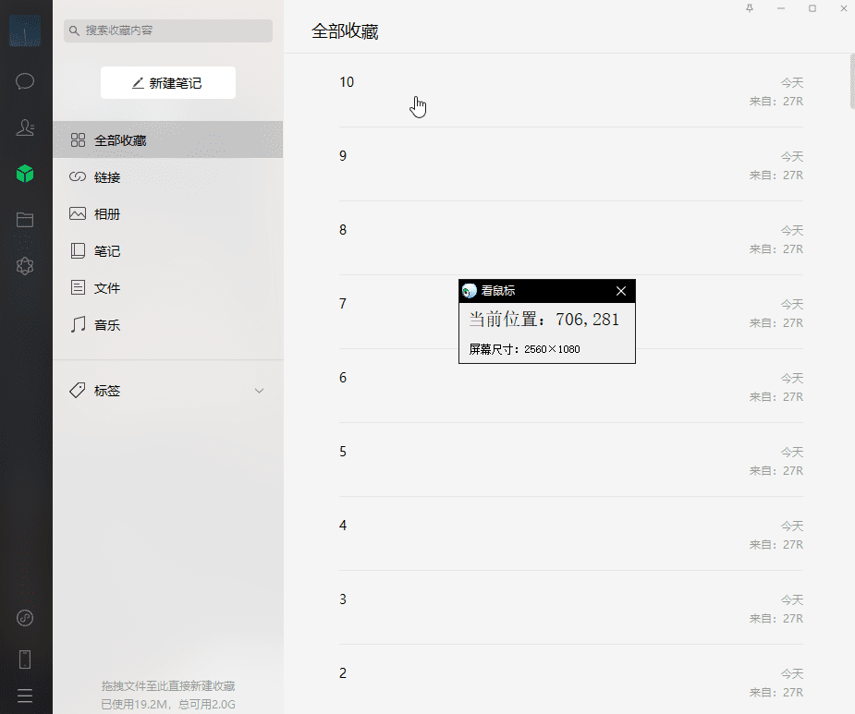This screenshot has height=714, width=855.
Task: Open Mini Programs icon near sidebar bottom
Action: pyautogui.click(x=25, y=618)
